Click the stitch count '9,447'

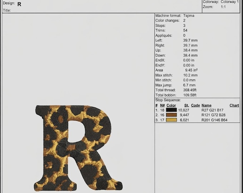click(184, 115)
